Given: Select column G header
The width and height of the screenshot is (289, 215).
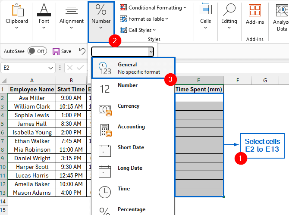Looking at the screenshot, I should (x=265, y=81).
